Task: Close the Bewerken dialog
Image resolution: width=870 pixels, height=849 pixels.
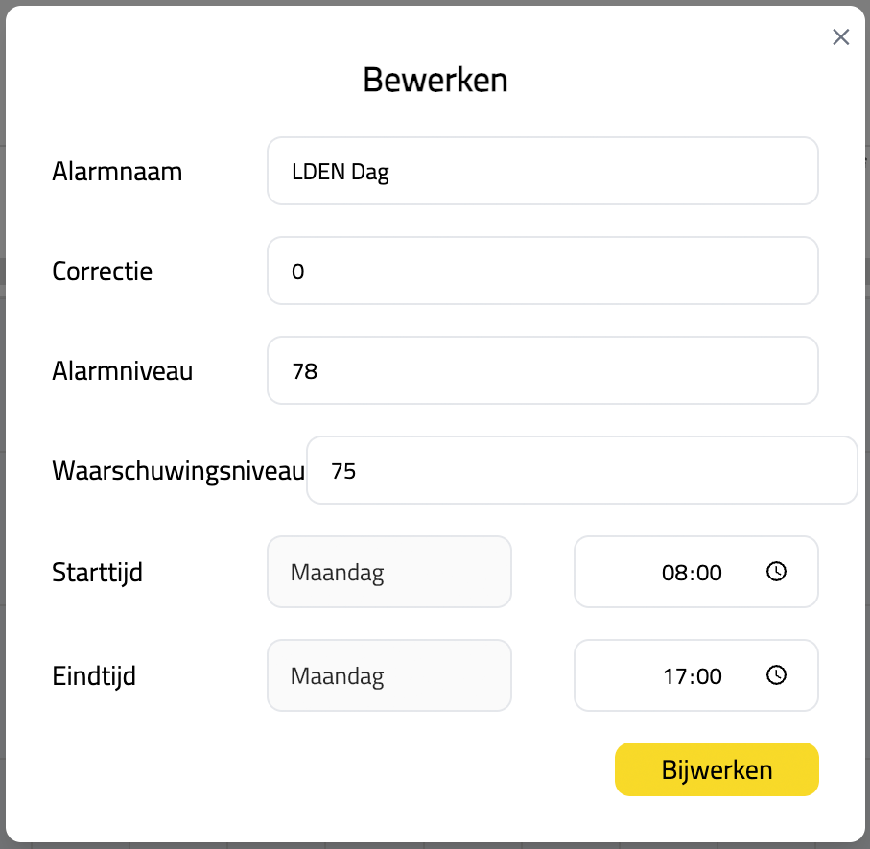Action: tap(840, 37)
